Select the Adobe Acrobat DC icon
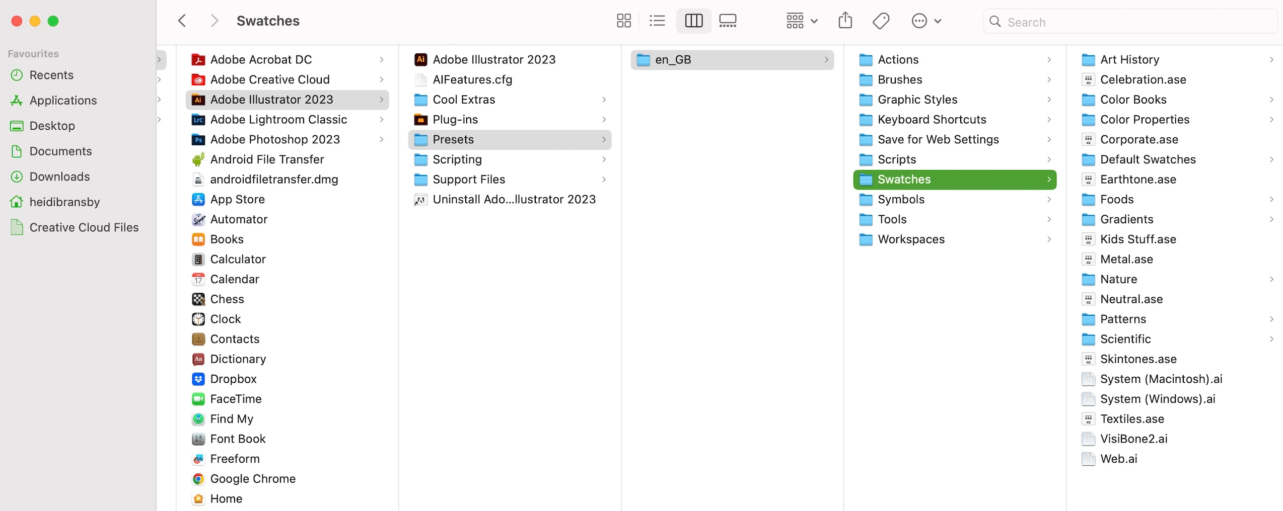1283x511 pixels. click(198, 60)
